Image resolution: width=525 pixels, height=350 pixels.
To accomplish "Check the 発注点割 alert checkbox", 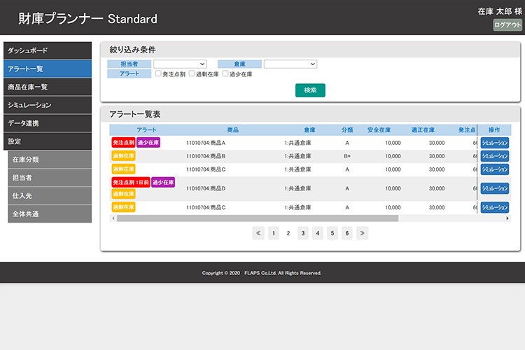I will 159,73.
